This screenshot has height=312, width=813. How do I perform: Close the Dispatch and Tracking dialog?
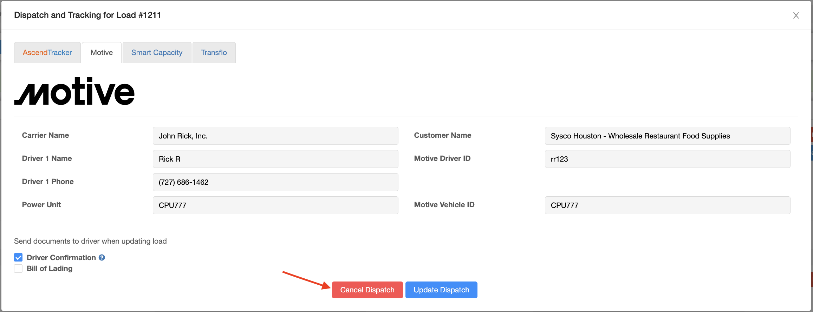(x=796, y=15)
